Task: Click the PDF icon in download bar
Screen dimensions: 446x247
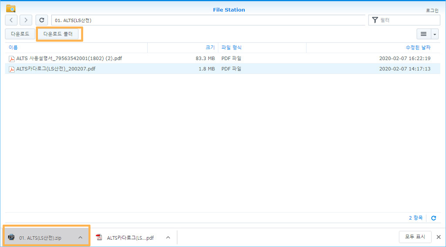Action: (x=99, y=237)
